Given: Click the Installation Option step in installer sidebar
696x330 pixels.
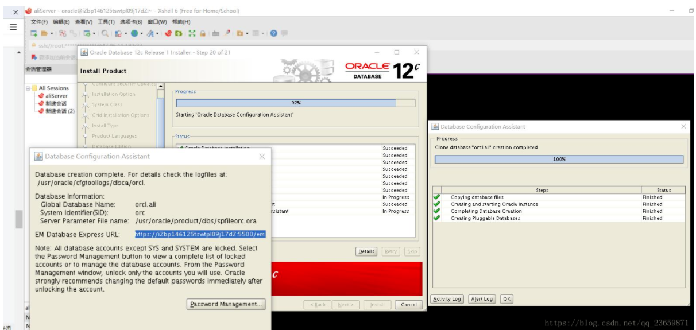Looking at the screenshot, I should tap(114, 94).
